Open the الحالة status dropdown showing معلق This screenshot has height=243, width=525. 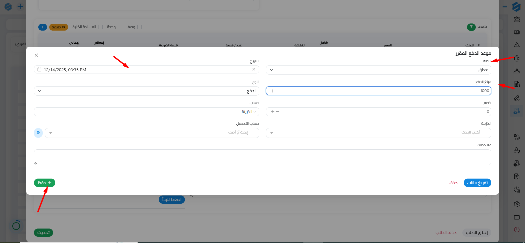pyautogui.click(x=378, y=70)
